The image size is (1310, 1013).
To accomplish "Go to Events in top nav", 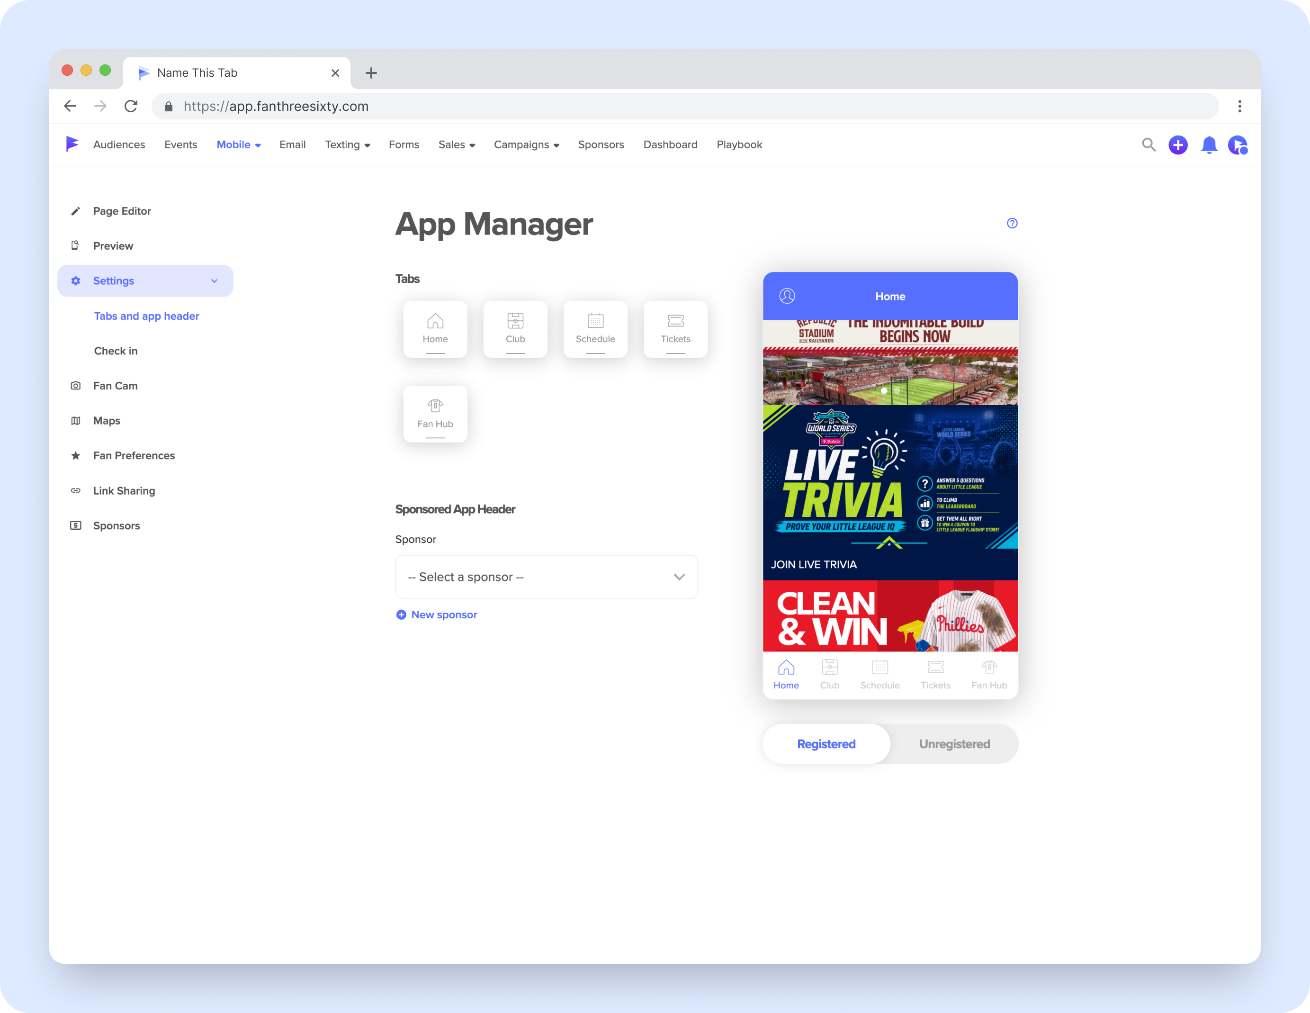I will [x=180, y=145].
